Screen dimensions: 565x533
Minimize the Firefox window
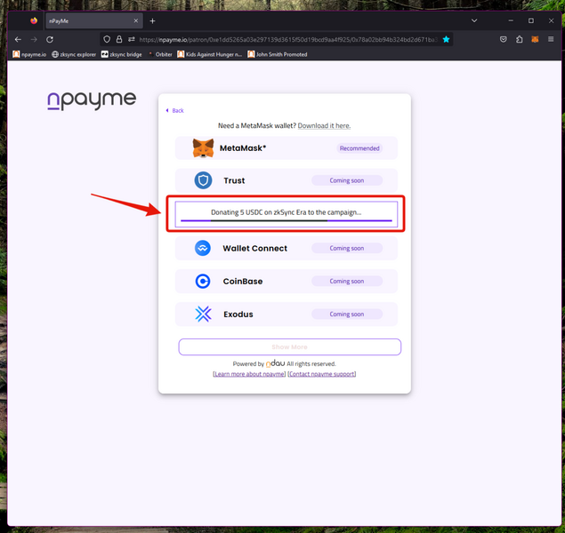point(511,20)
